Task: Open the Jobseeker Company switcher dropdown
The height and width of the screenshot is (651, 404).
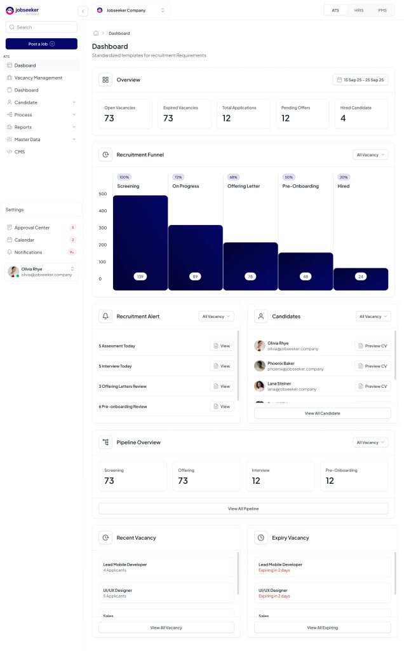Action: click(x=131, y=10)
